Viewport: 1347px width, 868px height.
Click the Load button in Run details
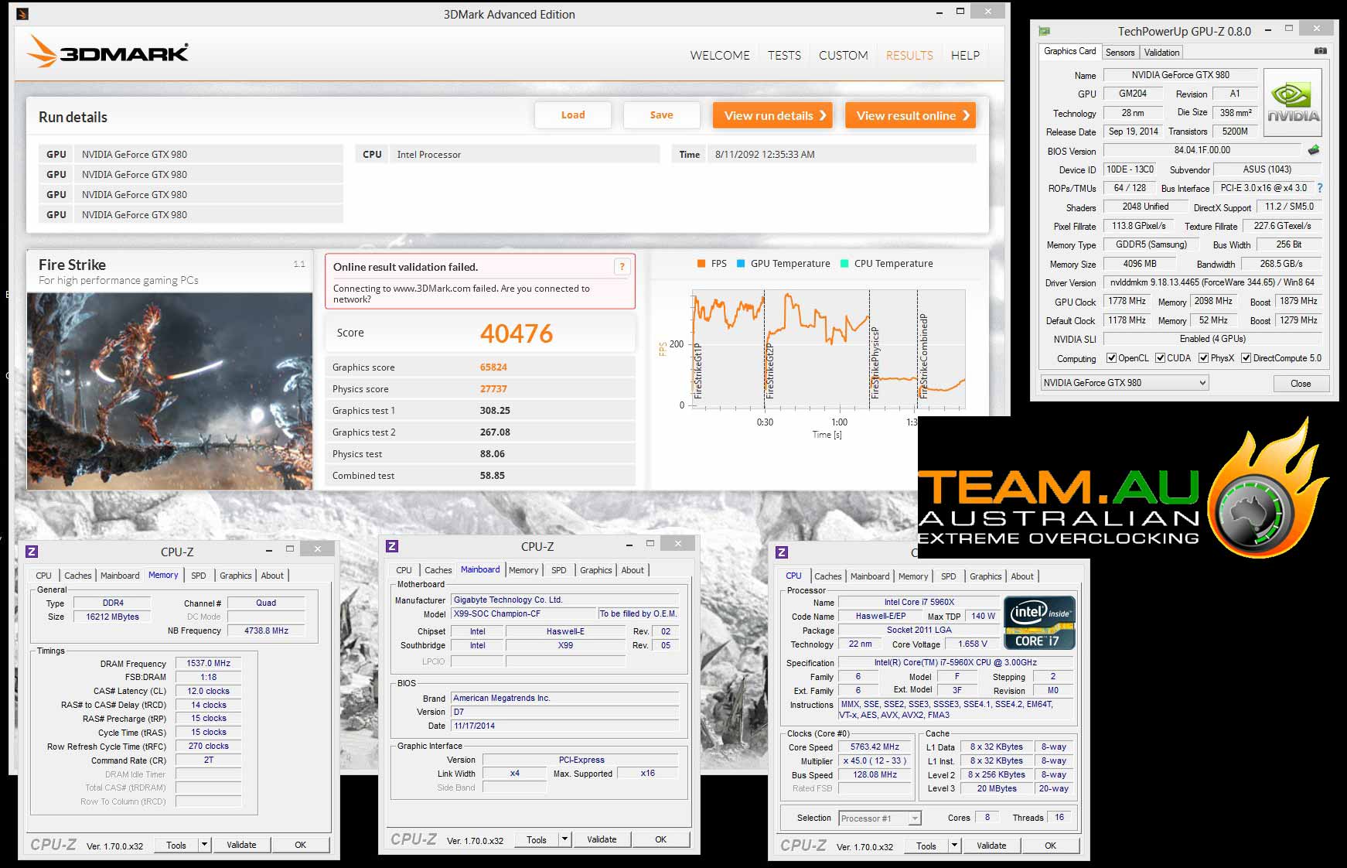[573, 115]
